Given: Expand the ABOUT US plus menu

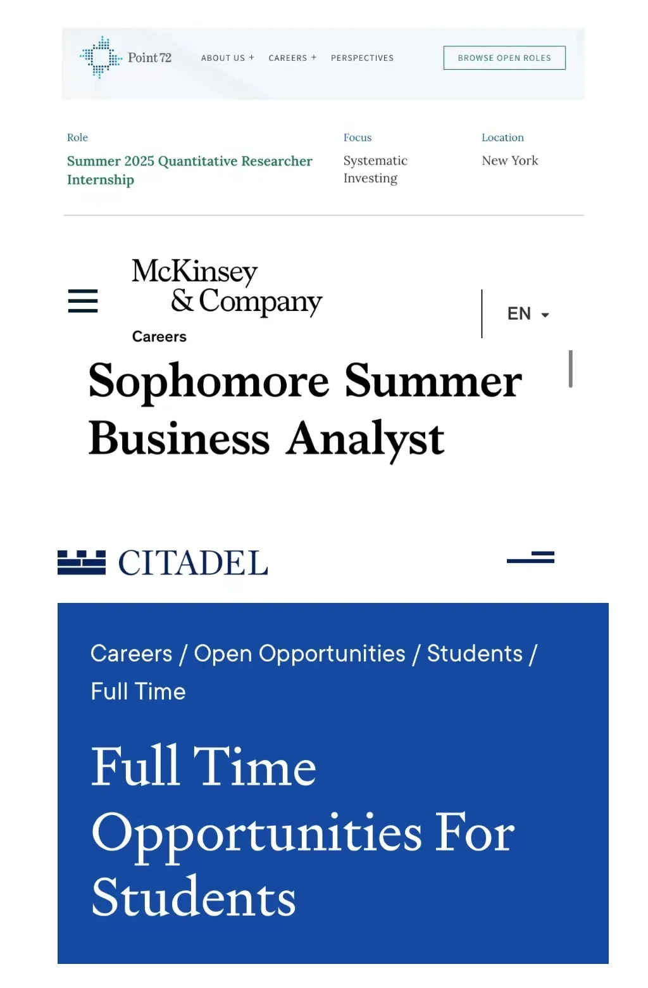Looking at the screenshot, I should pos(228,58).
